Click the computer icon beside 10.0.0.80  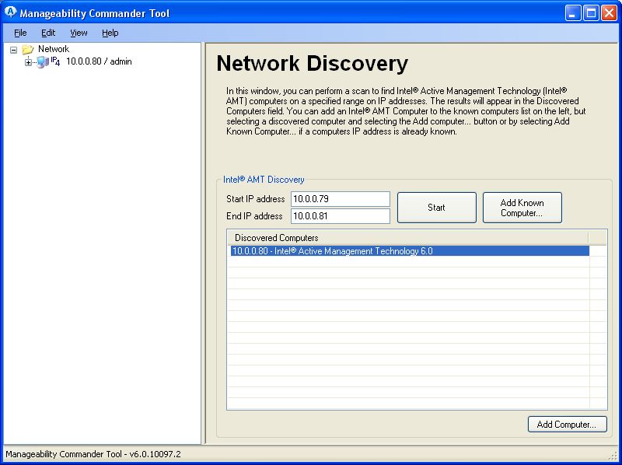click(42, 62)
